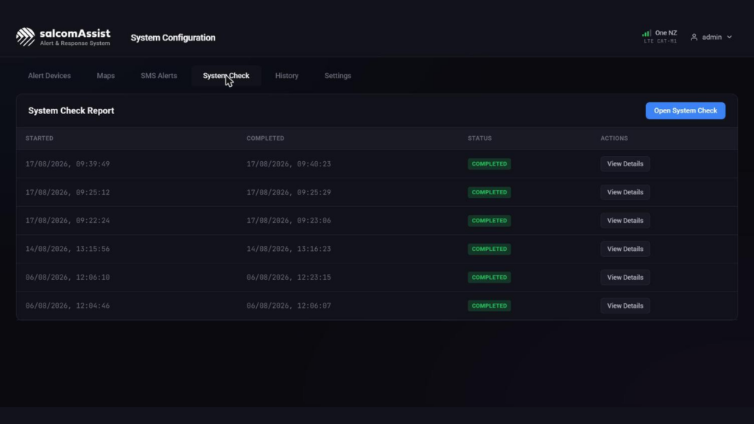
Task: Click the salcomAssist logo icon
Action: (26, 37)
